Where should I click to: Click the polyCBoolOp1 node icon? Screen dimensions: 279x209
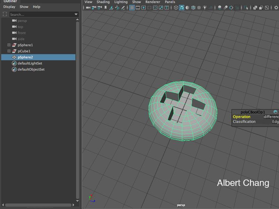click(276, 112)
